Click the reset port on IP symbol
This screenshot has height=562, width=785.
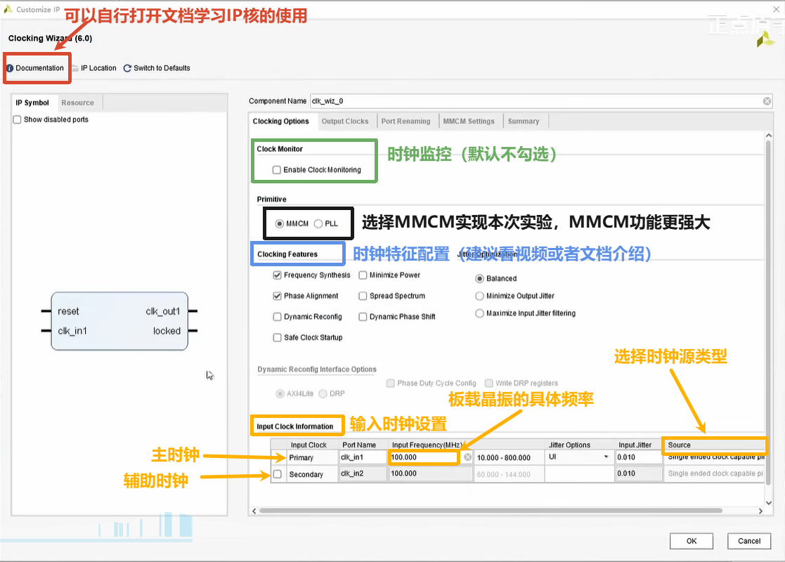68,311
